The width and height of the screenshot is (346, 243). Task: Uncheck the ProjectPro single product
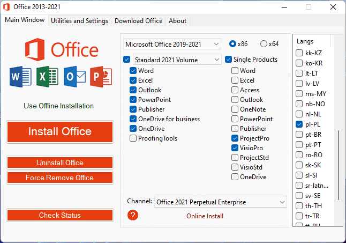(x=235, y=138)
